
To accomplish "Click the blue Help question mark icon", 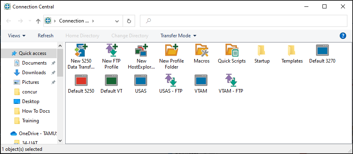I will click(x=343, y=36).
